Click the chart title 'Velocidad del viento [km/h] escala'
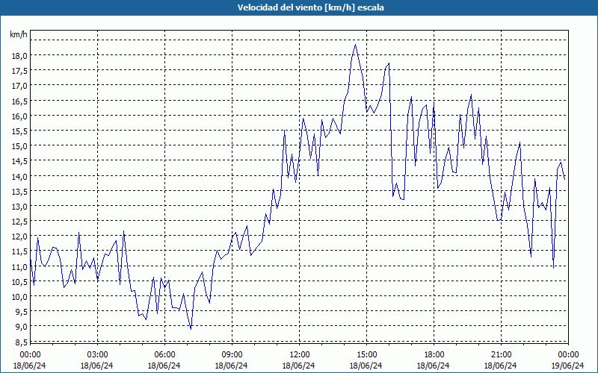 click(x=310, y=7)
